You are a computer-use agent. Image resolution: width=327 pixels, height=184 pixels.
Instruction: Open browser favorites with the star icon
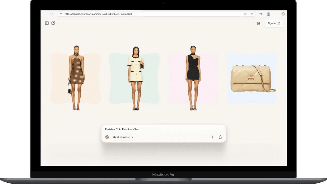pyautogui.click(x=252, y=14)
